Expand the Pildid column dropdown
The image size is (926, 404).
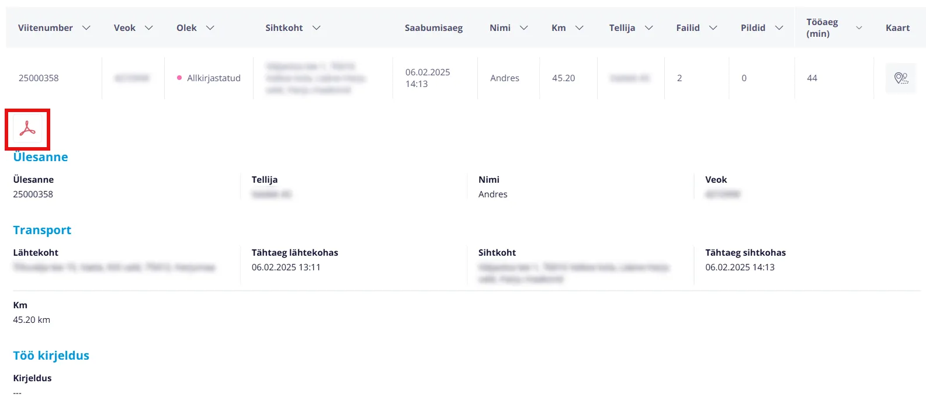[779, 28]
